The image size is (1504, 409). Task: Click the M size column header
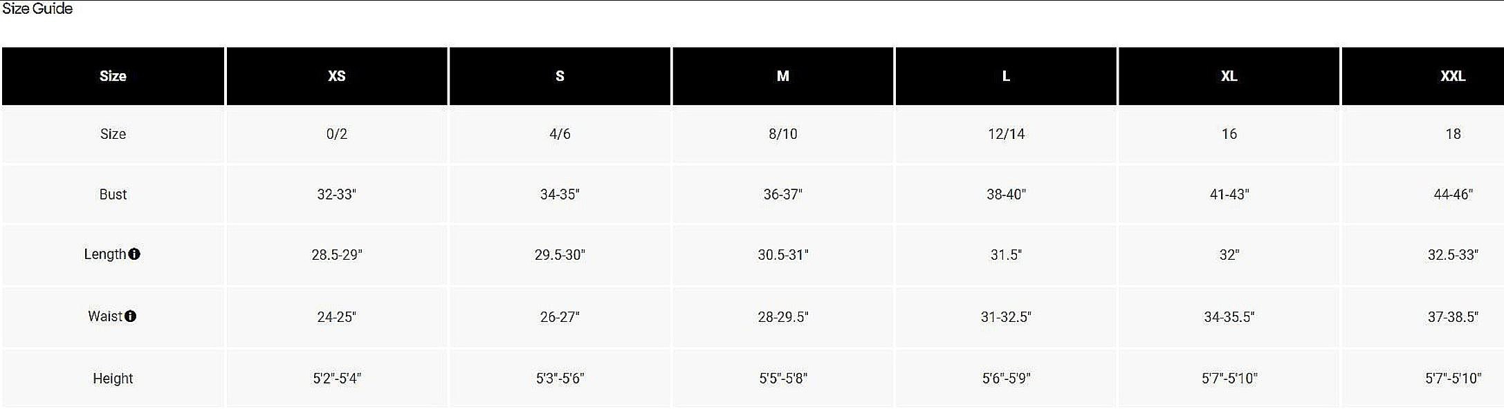click(783, 76)
